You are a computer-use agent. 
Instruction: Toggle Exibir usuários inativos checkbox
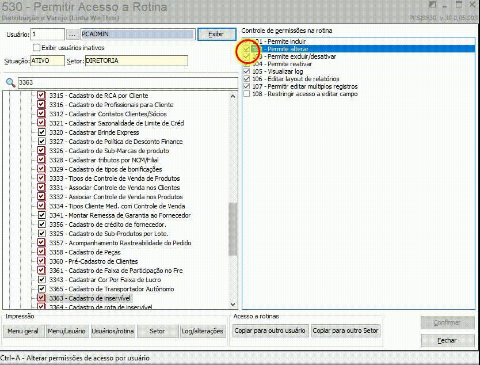pyautogui.click(x=36, y=48)
